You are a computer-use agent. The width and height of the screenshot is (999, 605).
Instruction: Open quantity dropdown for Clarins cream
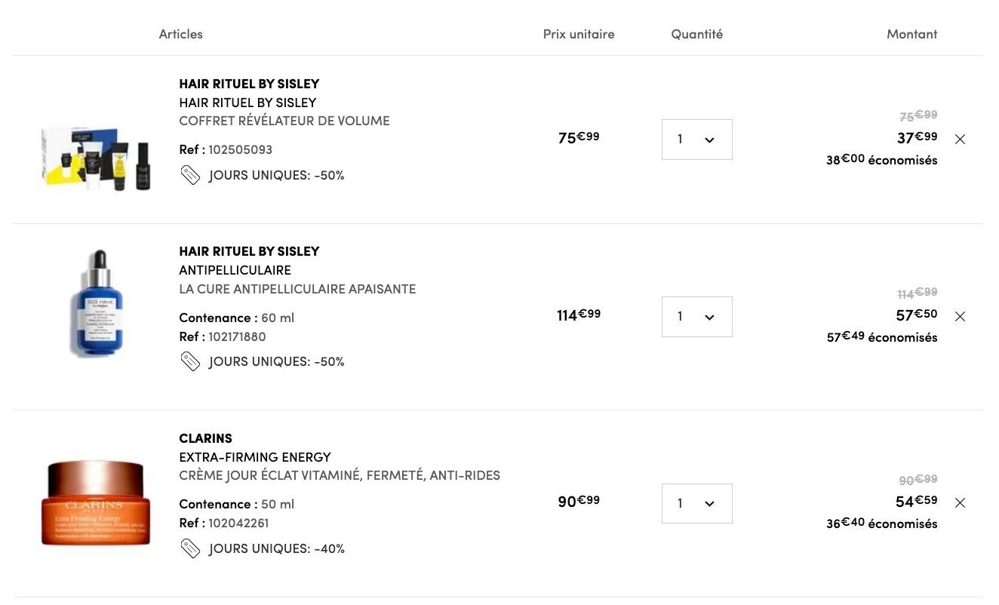(x=696, y=503)
